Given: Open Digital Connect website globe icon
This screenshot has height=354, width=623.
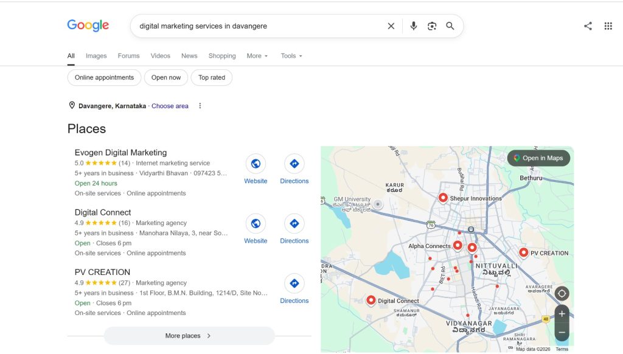Looking at the screenshot, I should [256, 223].
